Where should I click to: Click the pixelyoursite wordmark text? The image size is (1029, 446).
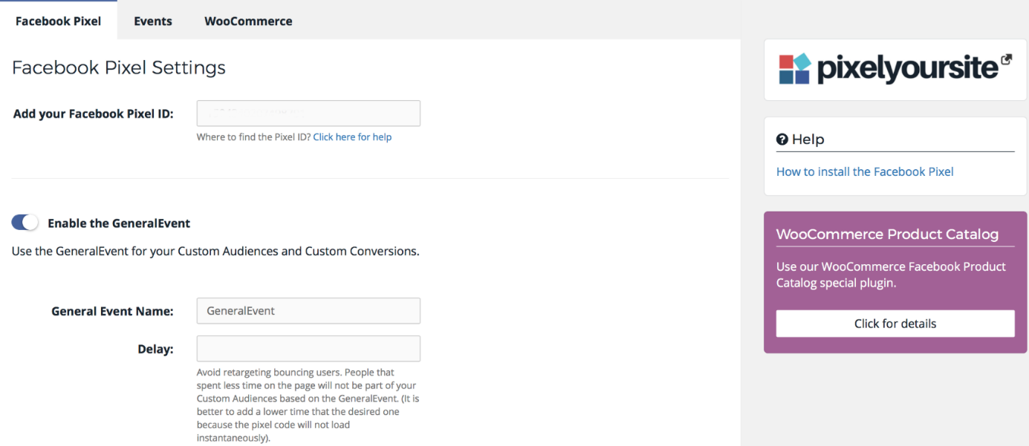click(x=907, y=69)
